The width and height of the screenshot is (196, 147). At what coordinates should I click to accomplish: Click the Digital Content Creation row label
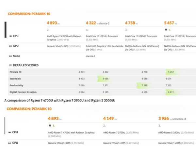click(x=23, y=92)
